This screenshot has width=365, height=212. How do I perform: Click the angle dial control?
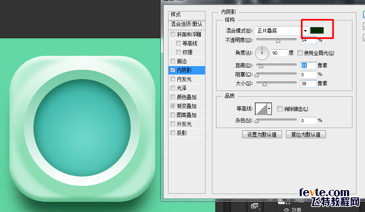click(x=262, y=52)
